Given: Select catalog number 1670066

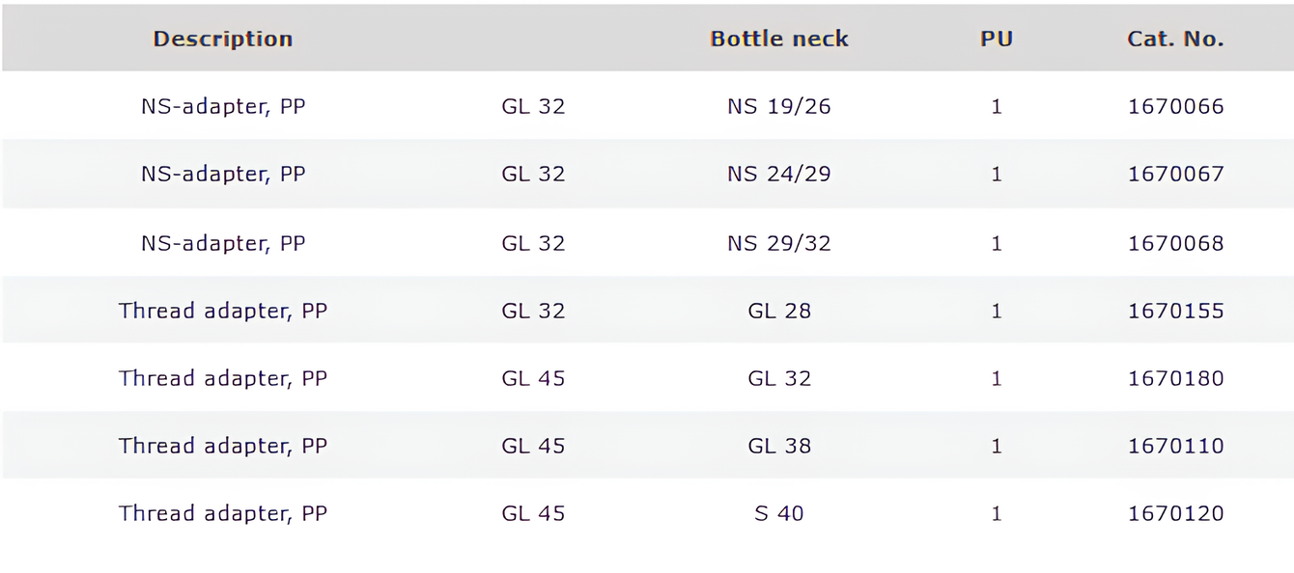Looking at the screenshot, I should (x=1175, y=106).
